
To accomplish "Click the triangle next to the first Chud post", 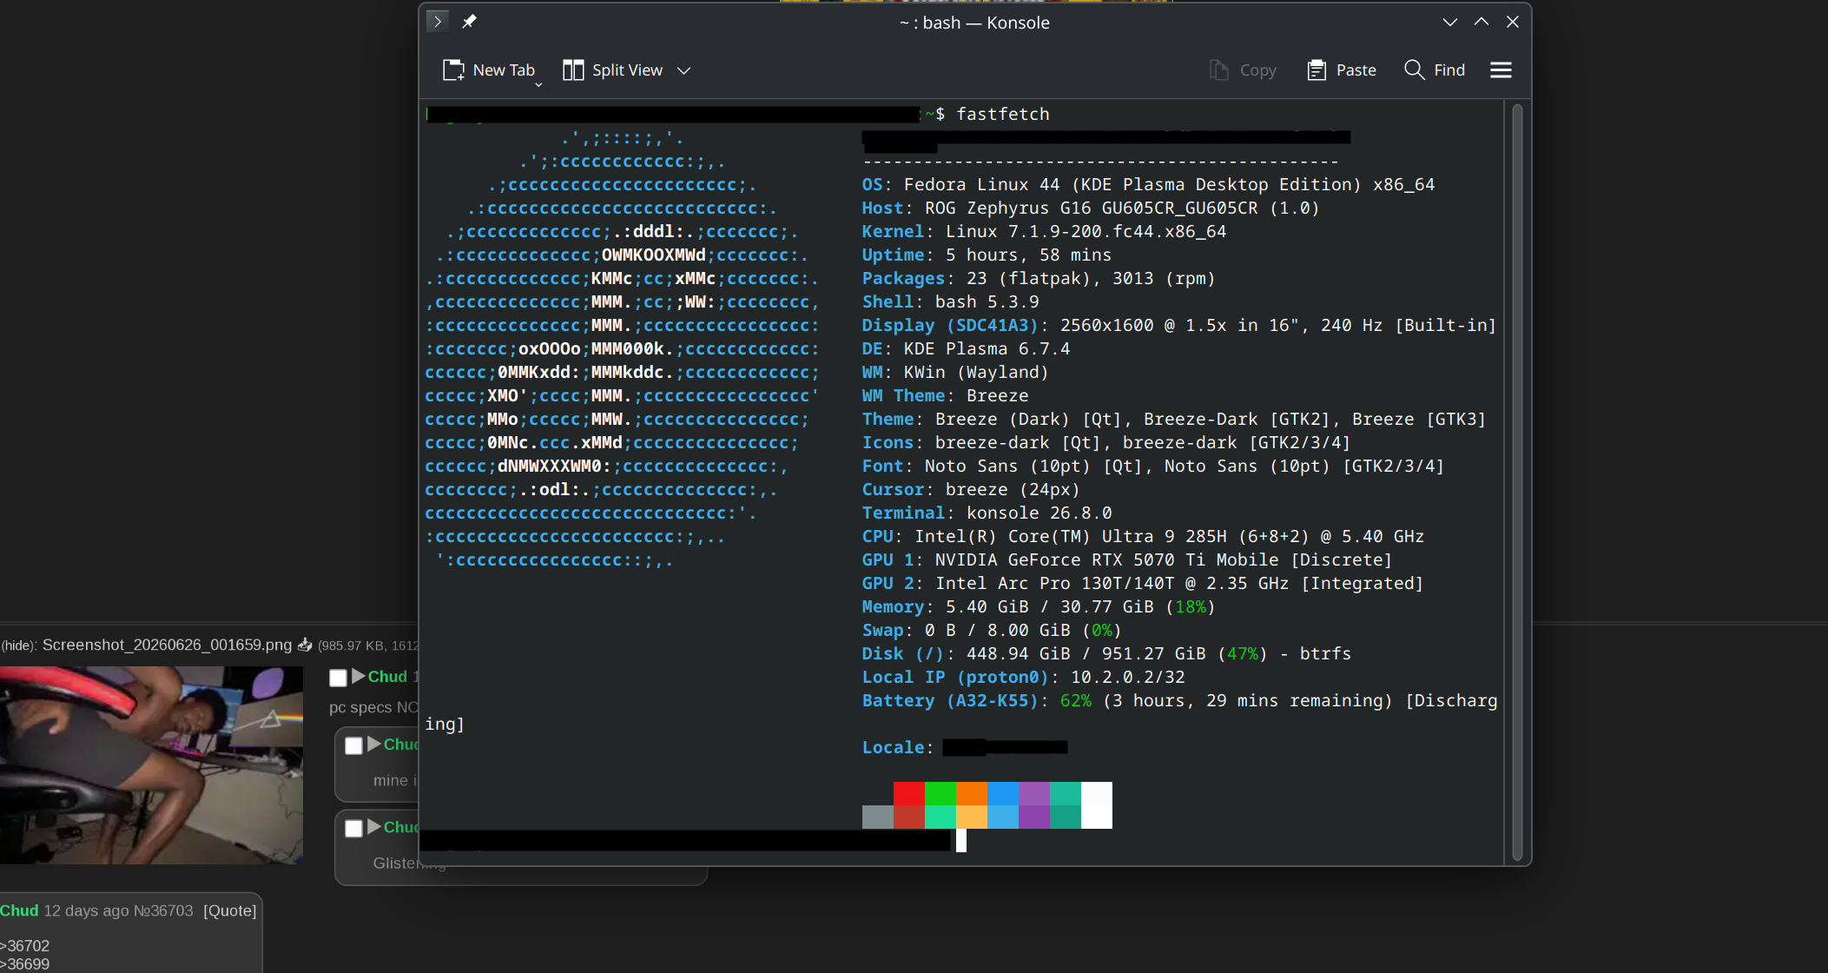I will [x=359, y=676].
